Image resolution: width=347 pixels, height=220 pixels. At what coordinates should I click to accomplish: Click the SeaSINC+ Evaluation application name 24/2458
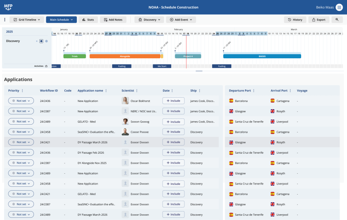point(96,132)
